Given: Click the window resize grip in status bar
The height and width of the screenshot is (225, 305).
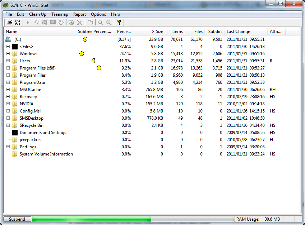Looking at the screenshot, I should [300, 220].
